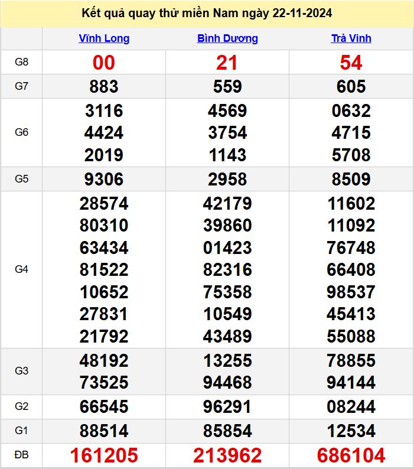Click G3 number 78855
The width and height of the screenshot is (414, 469).
(x=351, y=360)
